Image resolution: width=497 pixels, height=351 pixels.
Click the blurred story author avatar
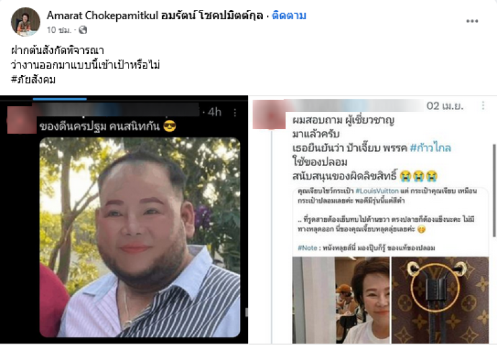click(x=22, y=120)
